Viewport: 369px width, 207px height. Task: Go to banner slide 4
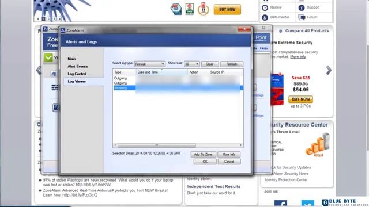tap(59, 19)
